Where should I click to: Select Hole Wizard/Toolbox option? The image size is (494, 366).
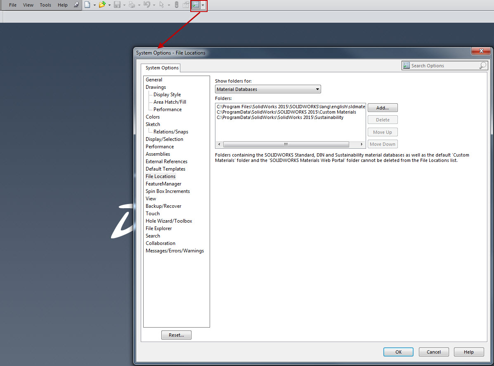(x=168, y=221)
